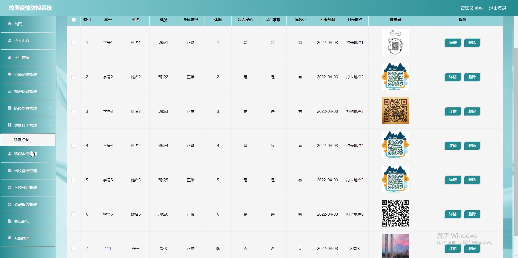Viewport: 518px width, 258px height.
Task: Expand the 系统管理 menu arrow
Action: tap(51, 238)
